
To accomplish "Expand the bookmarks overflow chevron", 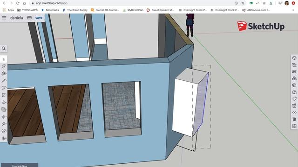I will point(293,10).
